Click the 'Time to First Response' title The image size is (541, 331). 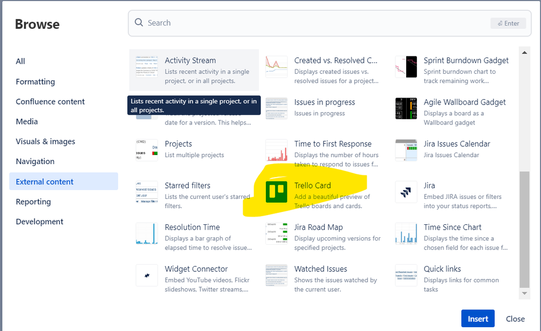coord(333,144)
